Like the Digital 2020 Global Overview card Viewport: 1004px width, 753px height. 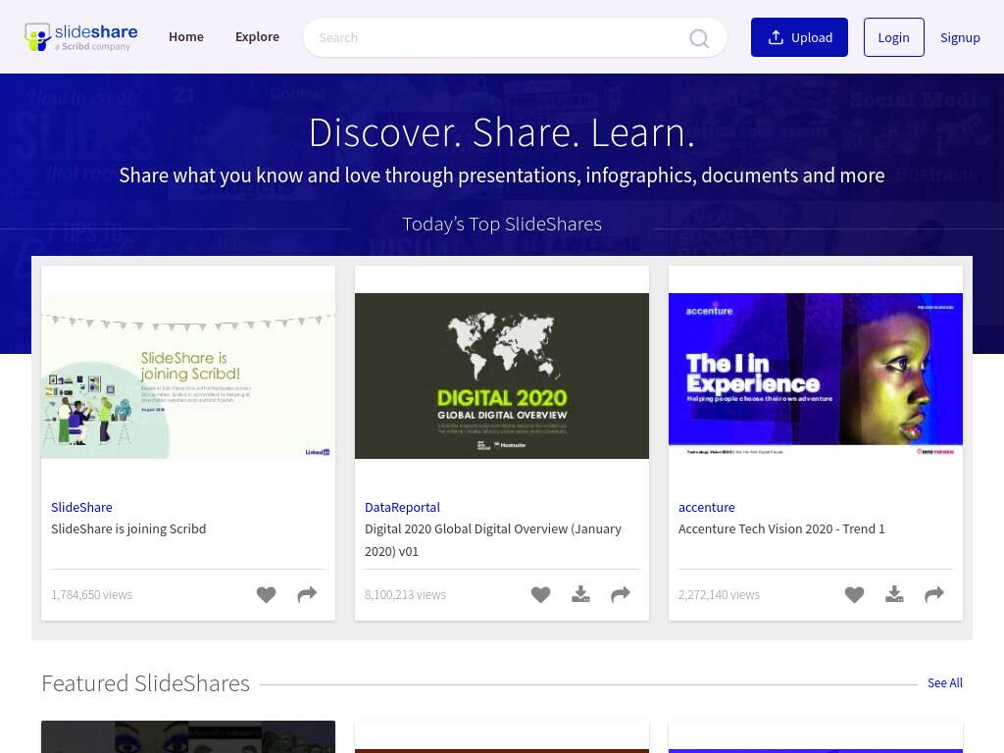(x=540, y=595)
